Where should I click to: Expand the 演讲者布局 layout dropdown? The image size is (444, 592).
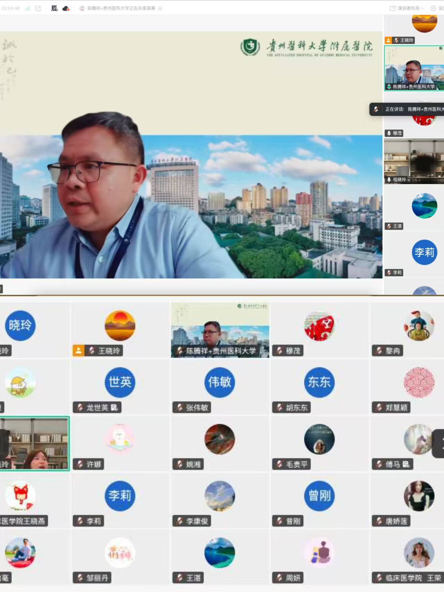pos(422,8)
